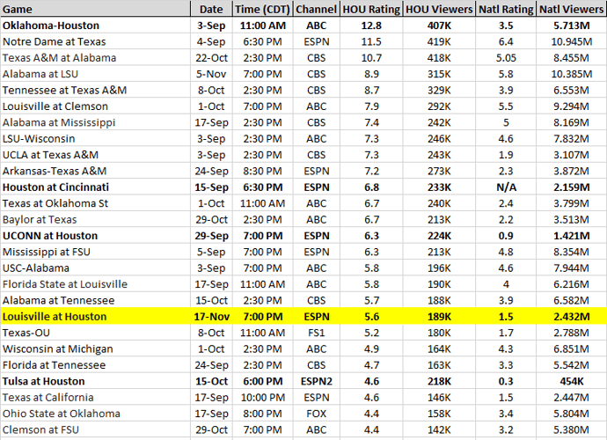Select the '6.851M' Natl Viewers value
Screen dimensions: 607x440
tap(572, 348)
